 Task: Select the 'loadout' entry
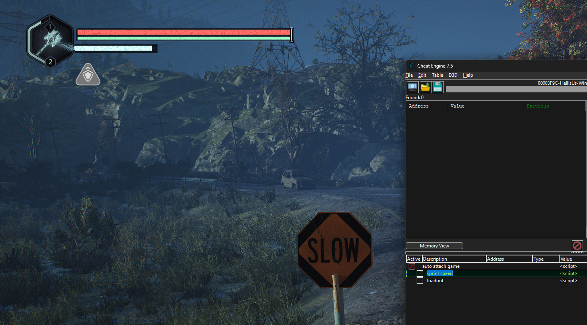(x=435, y=281)
